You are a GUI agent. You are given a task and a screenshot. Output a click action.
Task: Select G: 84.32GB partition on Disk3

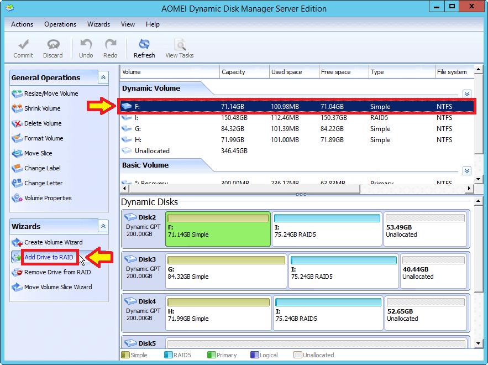[226, 271]
